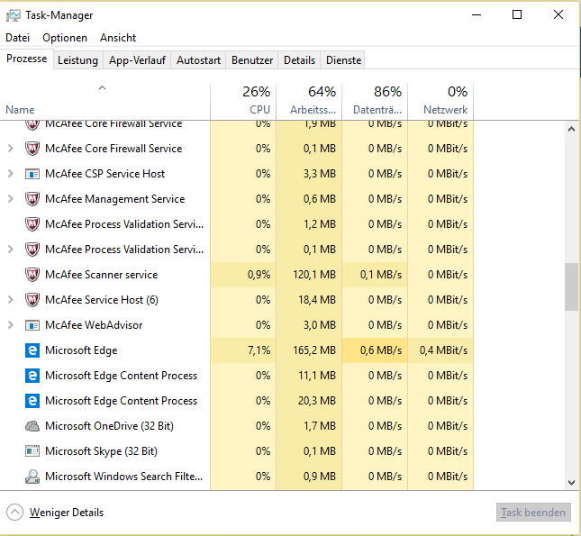
Task: Click the Microsoft Skype process icon
Action: (32, 451)
